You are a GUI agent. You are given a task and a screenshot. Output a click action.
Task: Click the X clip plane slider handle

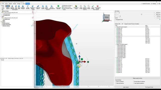(x=119, y=13)
